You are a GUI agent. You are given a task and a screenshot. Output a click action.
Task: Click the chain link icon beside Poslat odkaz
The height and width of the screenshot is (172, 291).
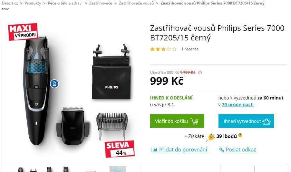coord(222,150)
